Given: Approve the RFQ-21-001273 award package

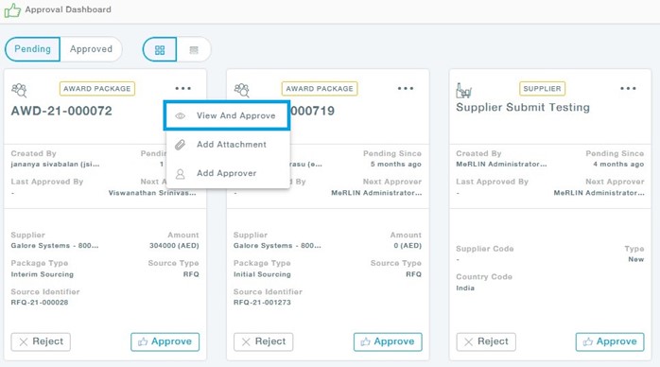Looking at the screenshot, I should coord(388,341).
